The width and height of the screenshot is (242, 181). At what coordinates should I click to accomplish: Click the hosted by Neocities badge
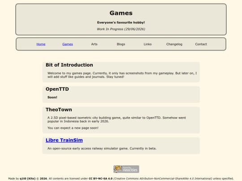click(x=126, y=169)
